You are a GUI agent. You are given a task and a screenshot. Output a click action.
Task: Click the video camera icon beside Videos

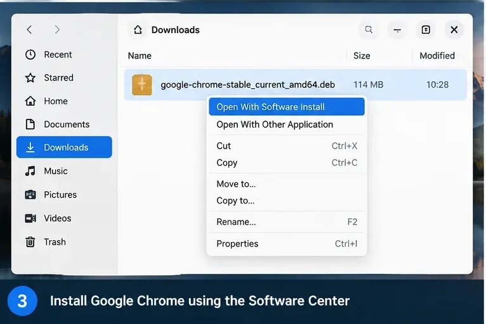point(30,218)
